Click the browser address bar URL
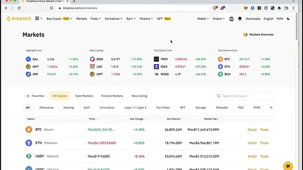 (x=80, y=8)
